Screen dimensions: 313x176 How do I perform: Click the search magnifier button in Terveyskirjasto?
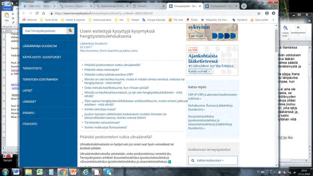tap(70, 31)
